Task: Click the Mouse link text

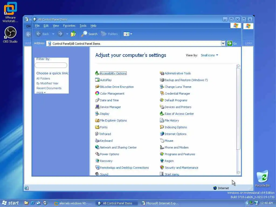Action: [x=169, y=141]
